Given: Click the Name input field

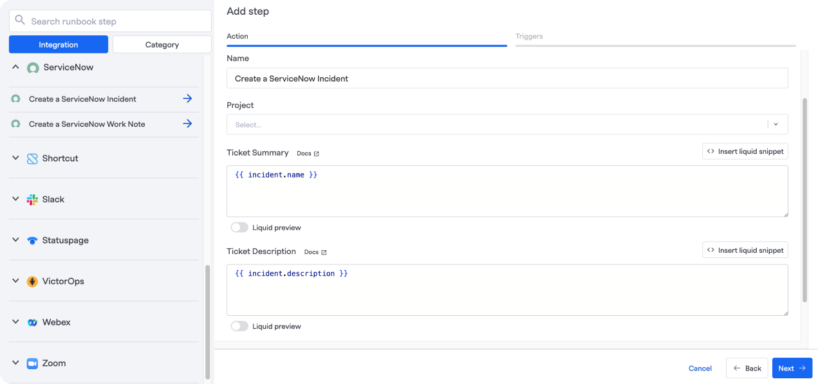Looking at the screenshot, I should coord(507,78).
